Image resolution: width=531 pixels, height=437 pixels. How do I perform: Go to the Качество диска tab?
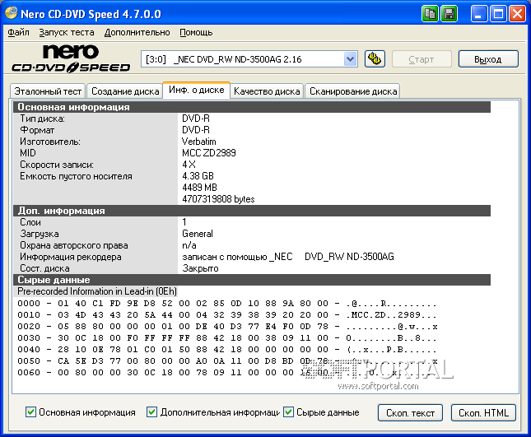tap(267, 91)
